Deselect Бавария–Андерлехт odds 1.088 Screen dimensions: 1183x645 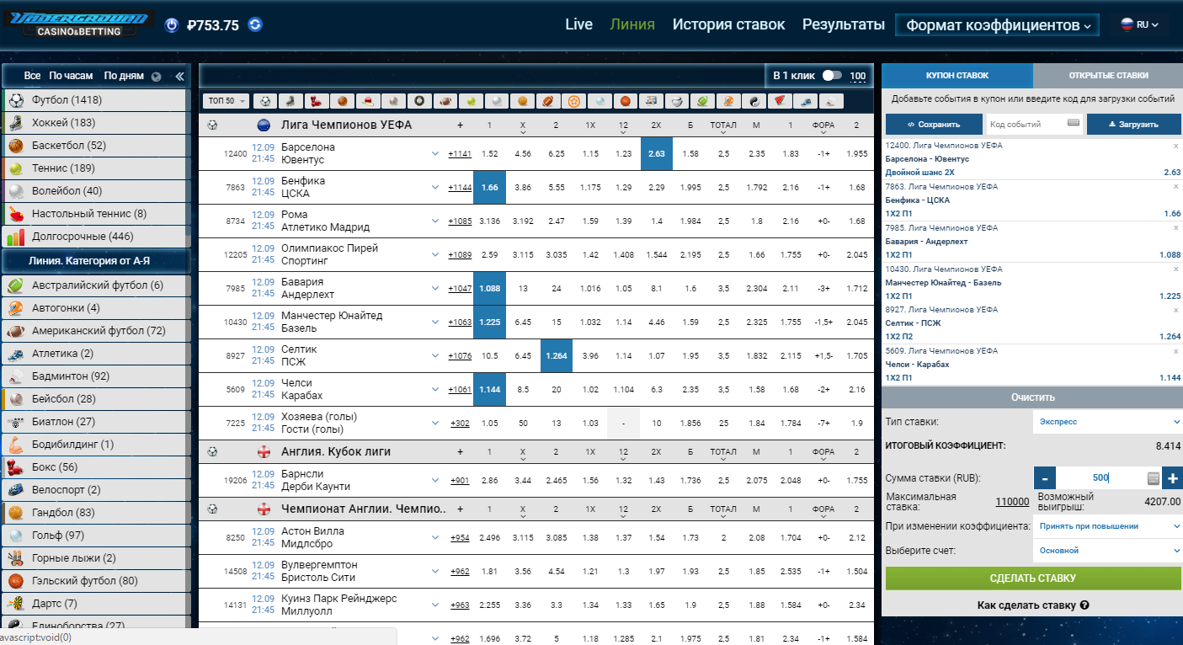click(489, 289)
